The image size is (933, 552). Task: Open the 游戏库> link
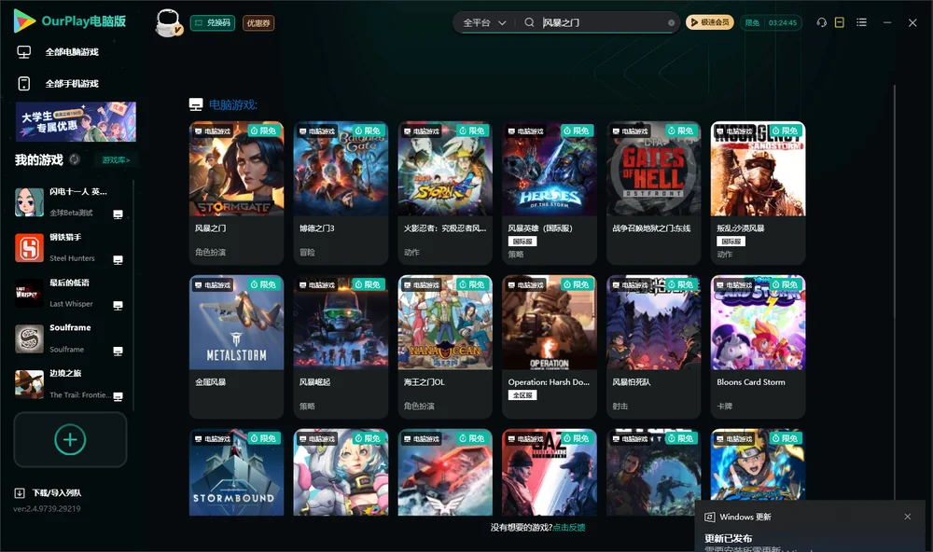[x=116, y=160]
